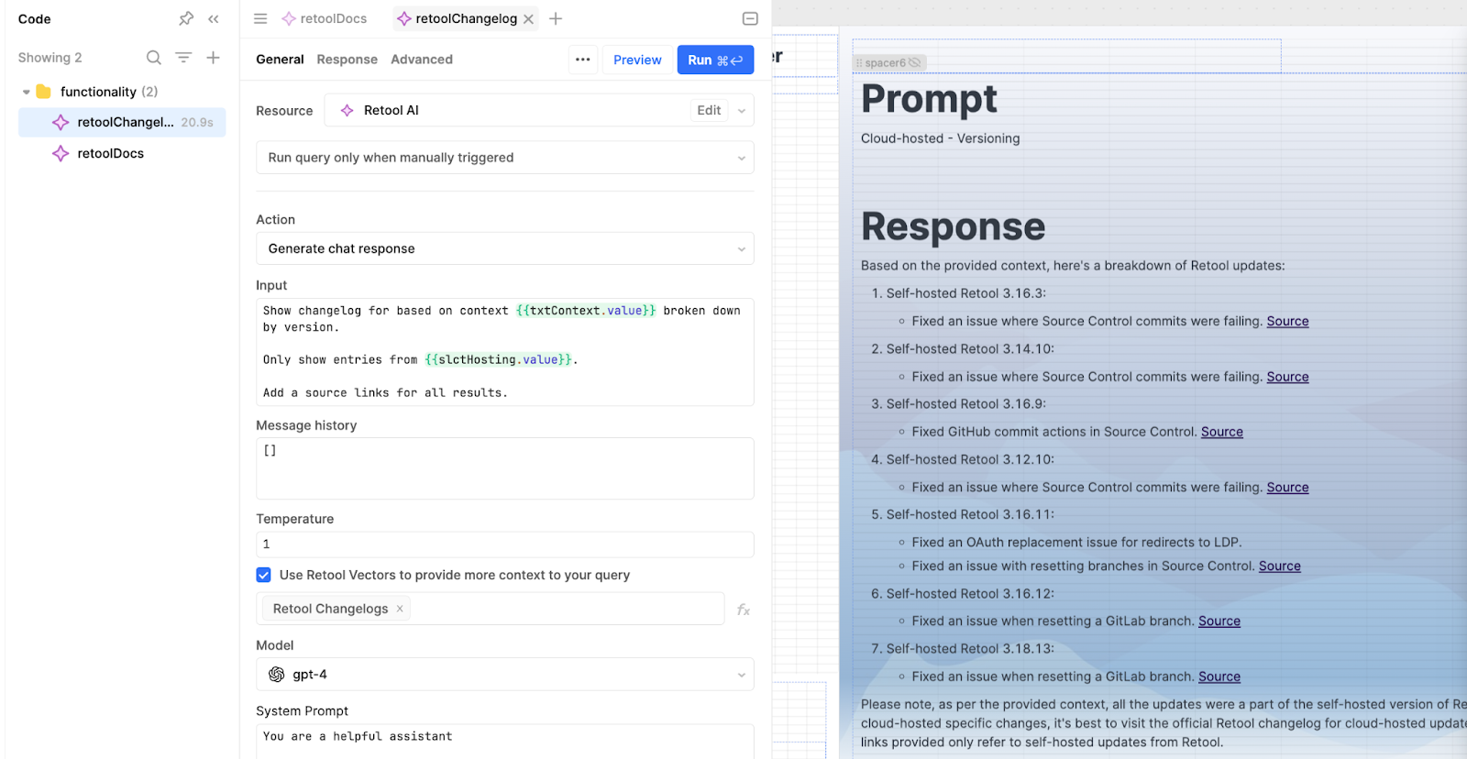
Task: Click into the Input prompt text area
Action: coord(505,352)
